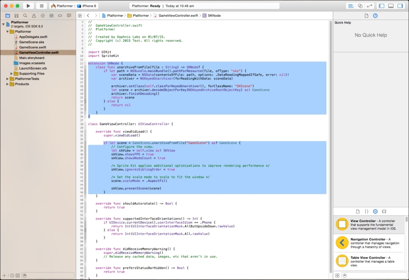Filter navigator by recently edited files
409x280 pixels.
point(12,276)
